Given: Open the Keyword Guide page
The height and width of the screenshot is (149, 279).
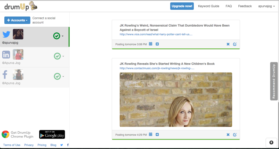Looking at the screenshot, I should [x=208, y=6].
